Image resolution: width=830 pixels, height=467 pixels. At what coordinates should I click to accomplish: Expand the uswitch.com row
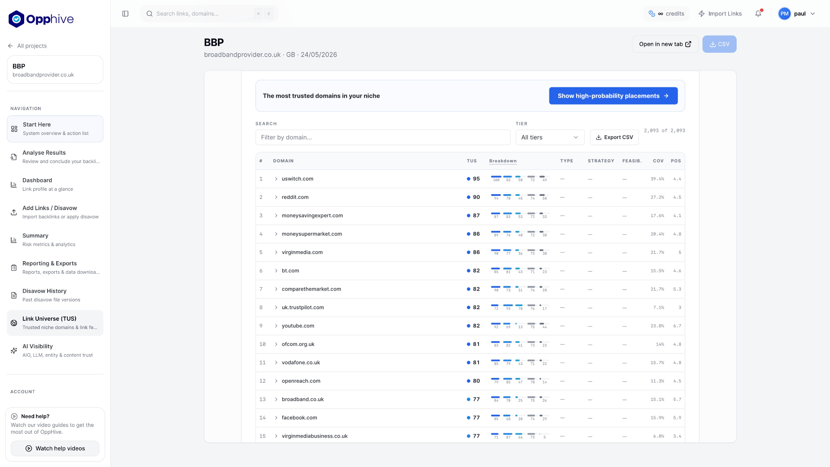pos(276,179)
